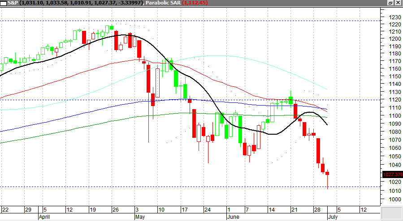Close the S&P chart window

(398, 3)
